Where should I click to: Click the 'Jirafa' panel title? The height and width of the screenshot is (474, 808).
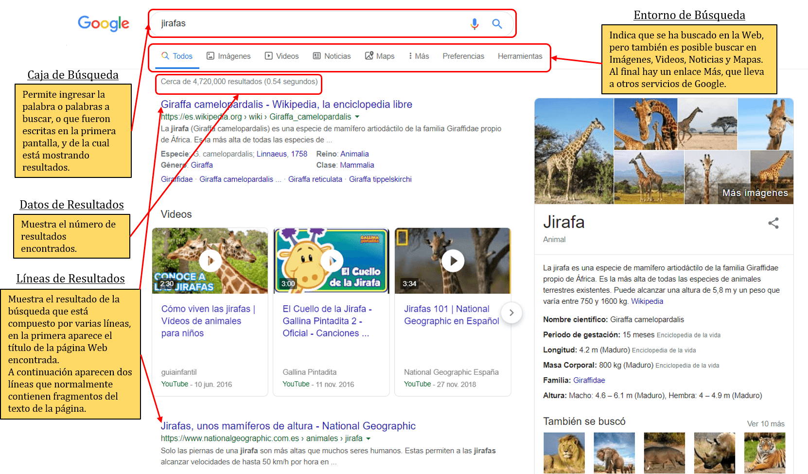coord(564,222)
